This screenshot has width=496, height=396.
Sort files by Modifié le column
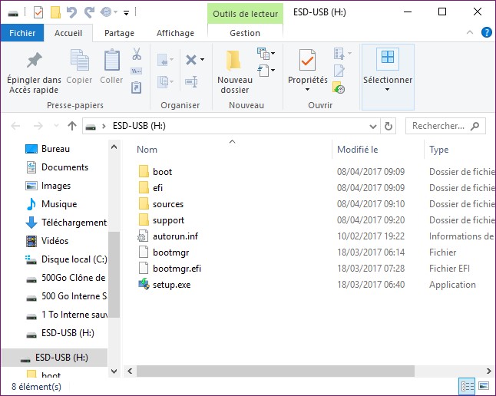pyautogui.click(x=358, y=150)
